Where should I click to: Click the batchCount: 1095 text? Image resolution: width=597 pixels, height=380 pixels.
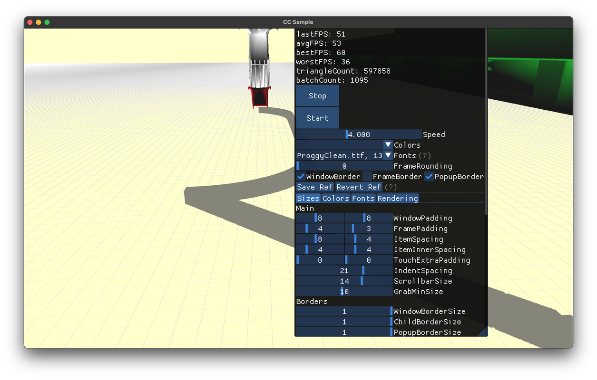(332, 80)
